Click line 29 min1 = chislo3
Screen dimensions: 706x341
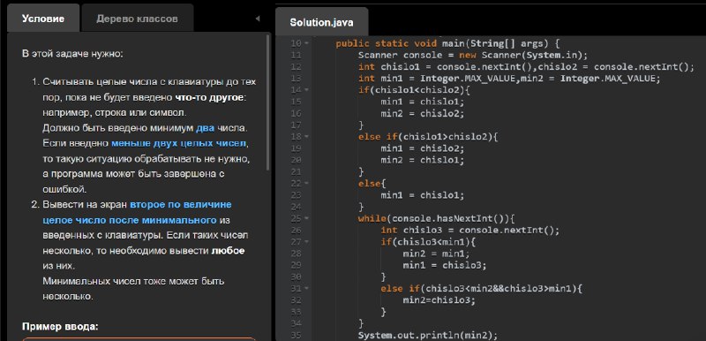(x=445, y=265)
